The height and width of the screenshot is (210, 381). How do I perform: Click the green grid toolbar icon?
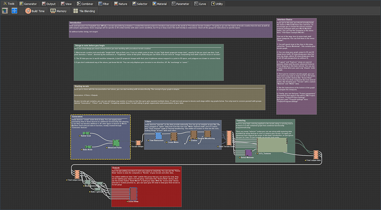[5, 11]
